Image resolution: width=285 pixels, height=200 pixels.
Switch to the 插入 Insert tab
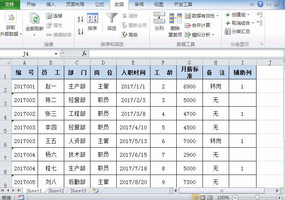[x=51, y=5]
